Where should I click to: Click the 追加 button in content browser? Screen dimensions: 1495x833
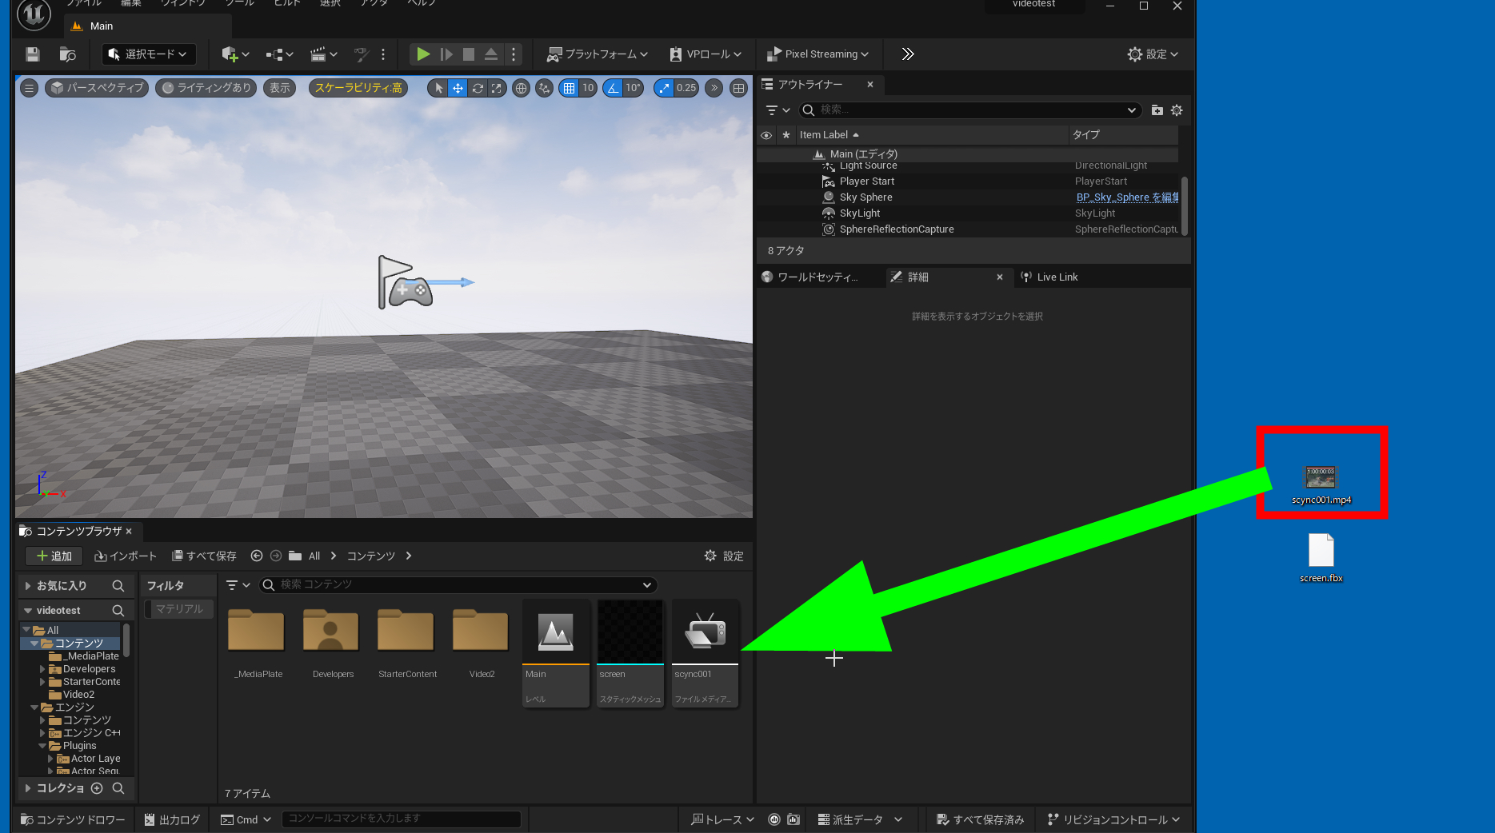(54, 556)
